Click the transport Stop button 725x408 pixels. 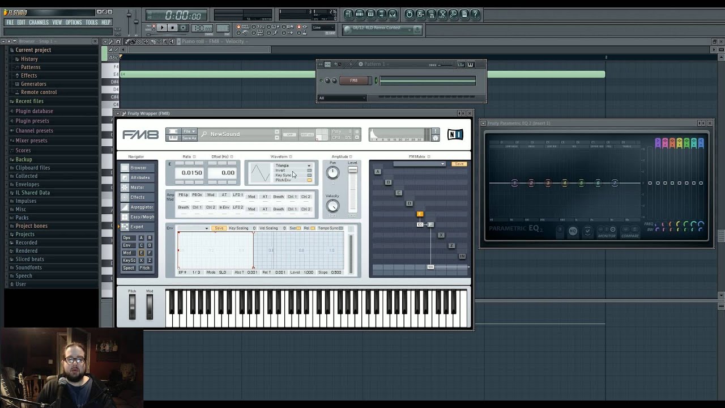pyautogui.click(x=172, y=28)
